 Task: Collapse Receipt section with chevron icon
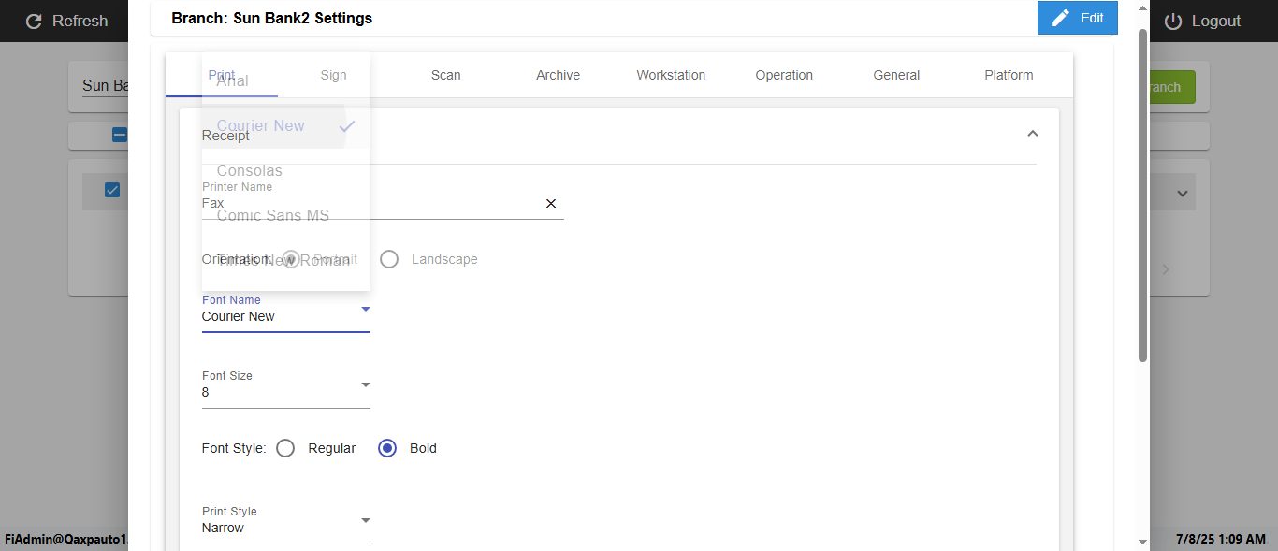1033,134
